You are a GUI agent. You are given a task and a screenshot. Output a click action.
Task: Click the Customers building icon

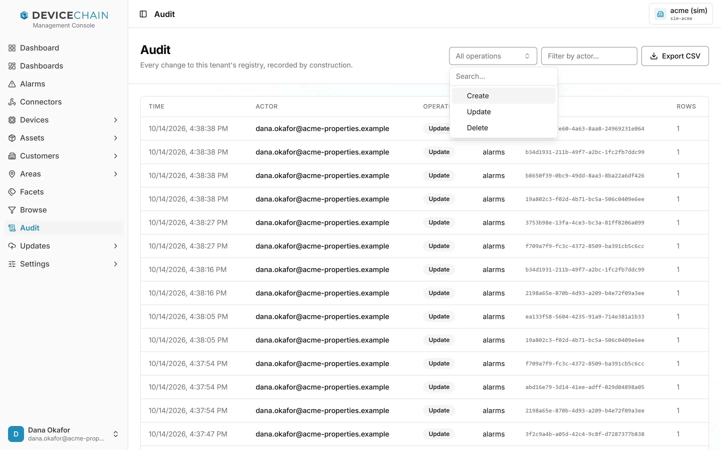pyautogui.click(x=12, y=156)
